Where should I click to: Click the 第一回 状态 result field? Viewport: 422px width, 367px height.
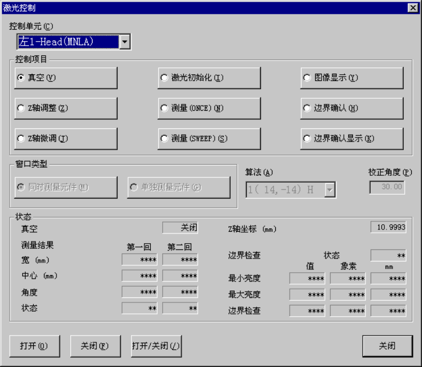(139, 308)
